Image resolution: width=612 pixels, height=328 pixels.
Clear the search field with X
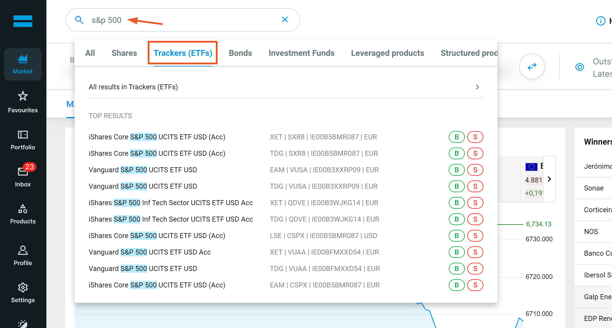(285, 19)
